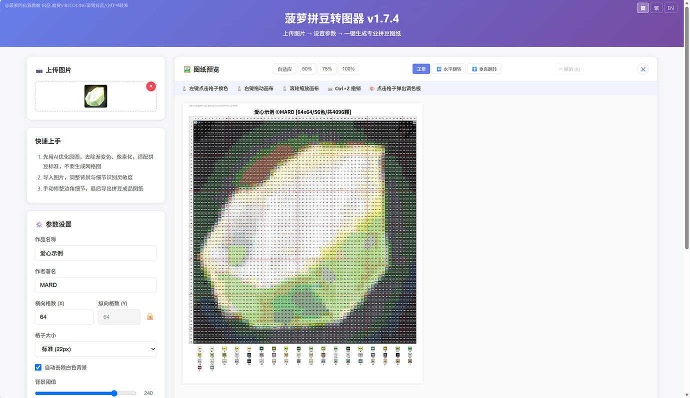Toggle 自动去除白色背景 checkbox
Image resolution: width=690 pixels, height=398 pixels.
coord(38,367)
